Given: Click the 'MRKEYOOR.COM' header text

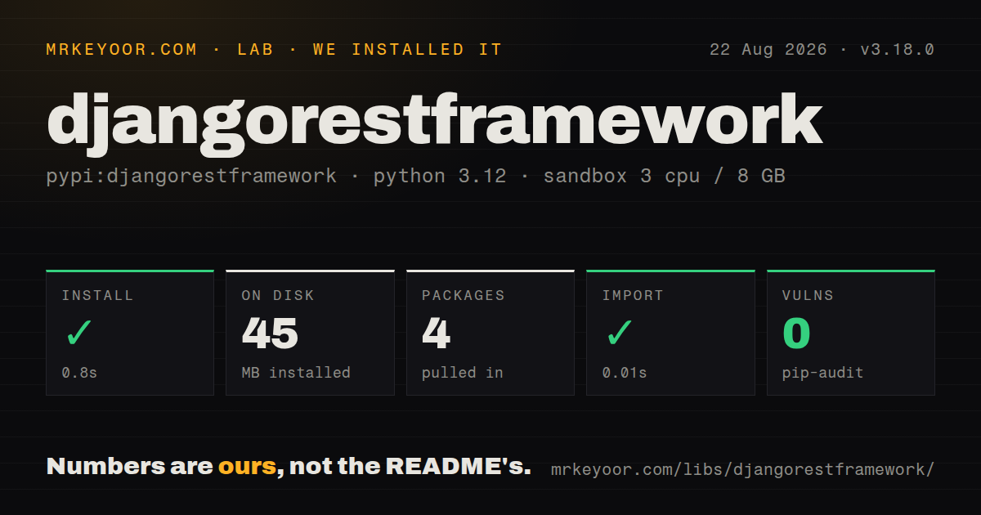Looking at the screenshot, I should [x=122, y=50].
